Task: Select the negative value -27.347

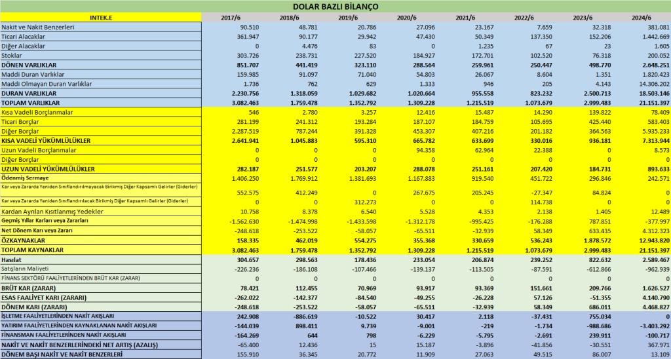Action: pos(541,193)
